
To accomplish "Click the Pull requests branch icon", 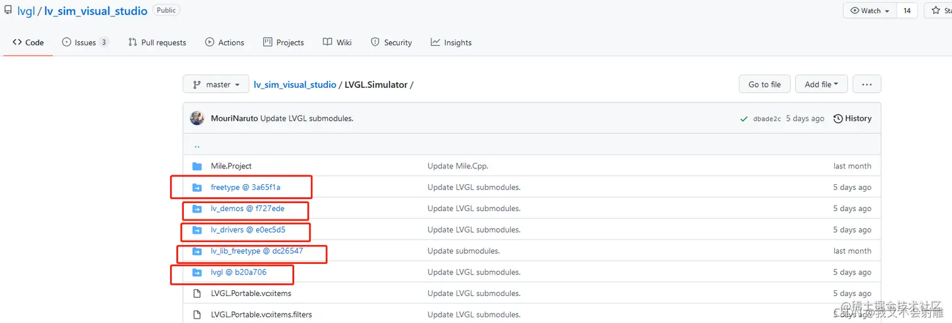I will (x=132, y=42).
